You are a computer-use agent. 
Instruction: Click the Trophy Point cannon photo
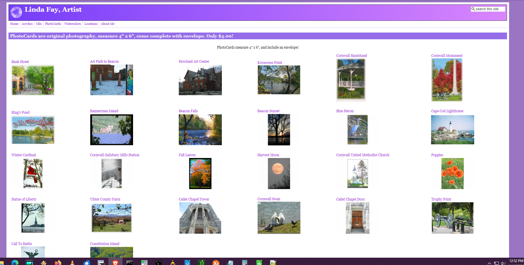pos(452,218)
